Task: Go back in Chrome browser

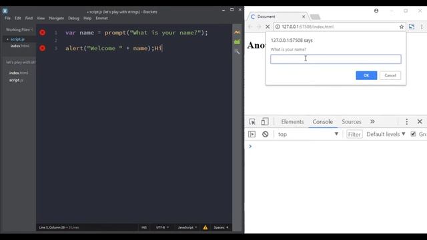Action: click(250, 27)
